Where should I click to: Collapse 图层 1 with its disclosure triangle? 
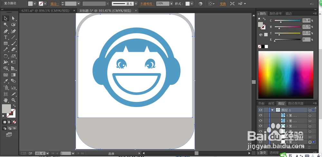272,110
